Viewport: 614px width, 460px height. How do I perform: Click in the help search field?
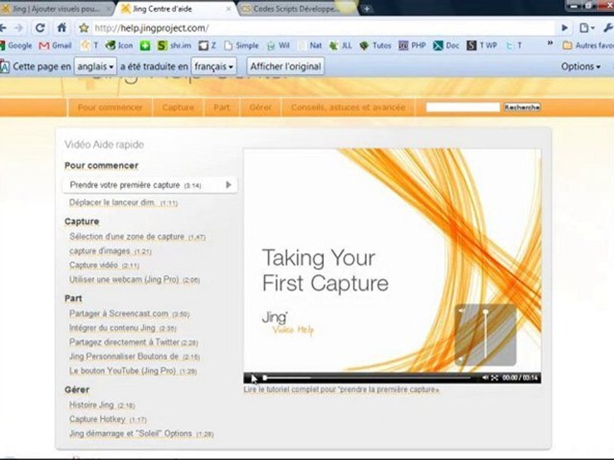(x=463, y=107)
